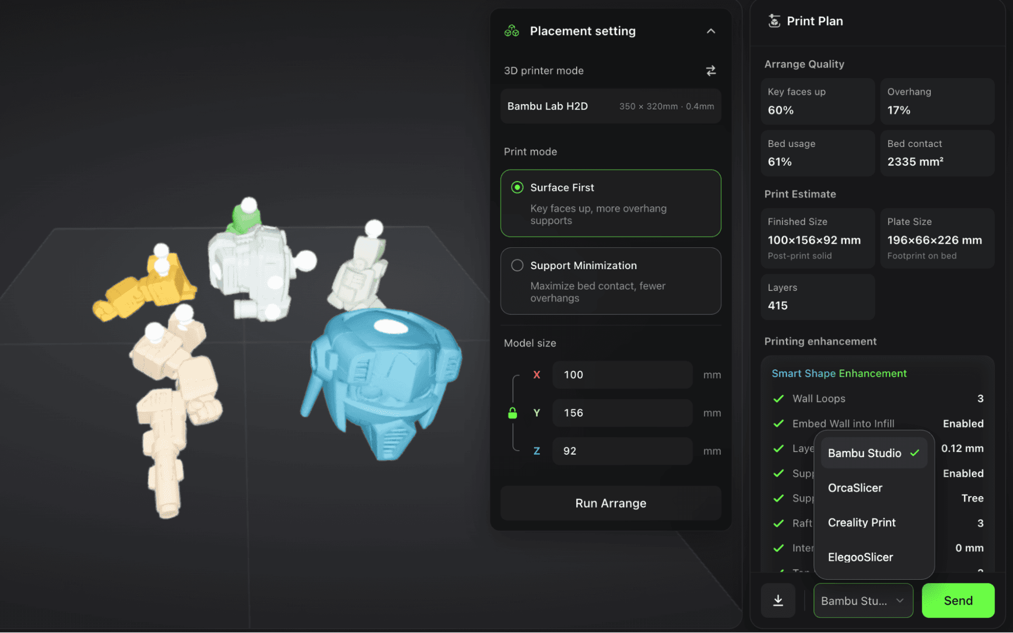Click the 0 mm value text
The width and height of the screenshot is (1013, 633).
tap(969, 548)
